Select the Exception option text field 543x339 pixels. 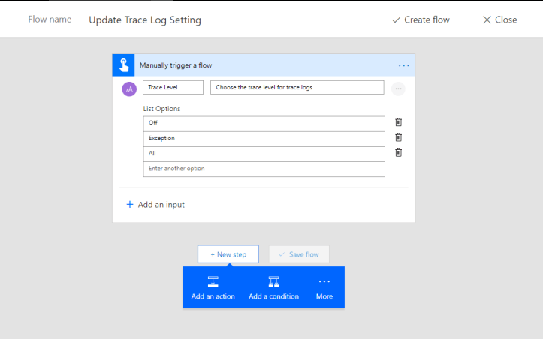(264, 138)
